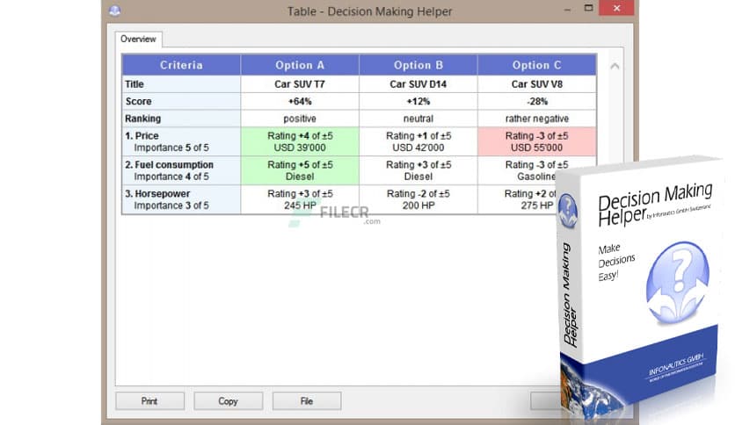This screenshot has width=735, height=425.
Task: Click Option B's Diesel rating +3 cell
Action: click(418, 171)
